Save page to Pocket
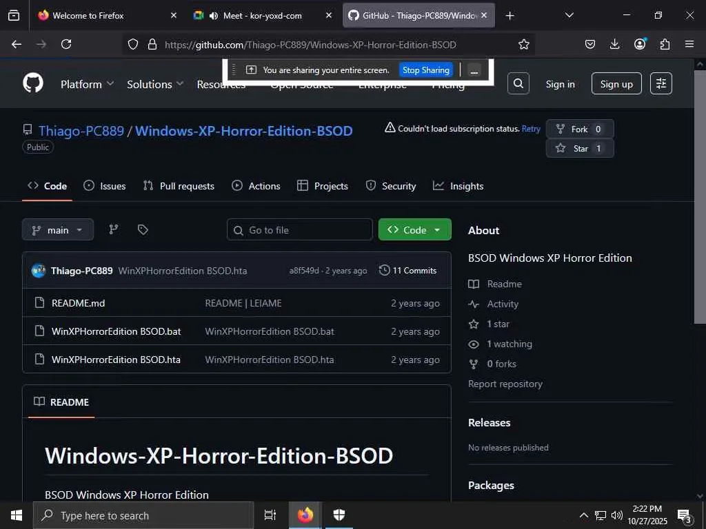Viewport: 706px width, 529px height. point(590,44)
